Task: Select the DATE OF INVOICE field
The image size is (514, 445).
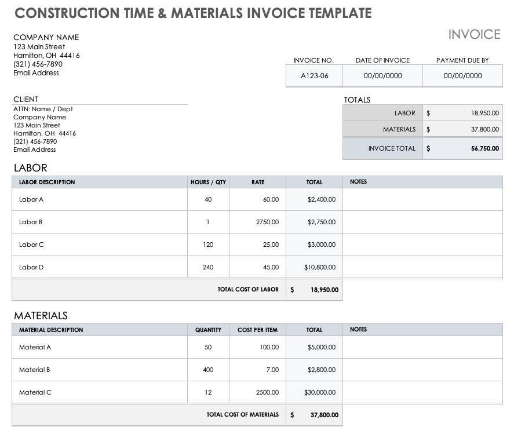Action: pos(382,75)
